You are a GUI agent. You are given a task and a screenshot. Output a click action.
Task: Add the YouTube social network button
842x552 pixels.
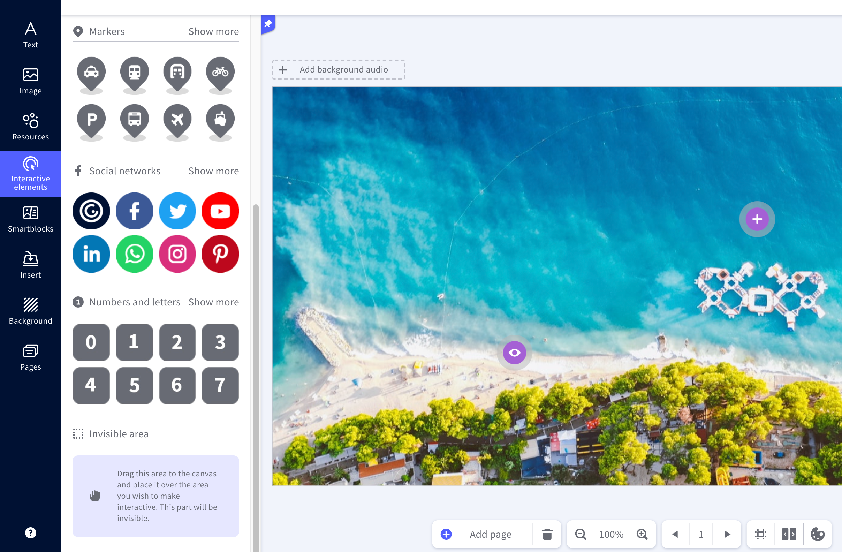pyautogui.click(x=220, y=211)
